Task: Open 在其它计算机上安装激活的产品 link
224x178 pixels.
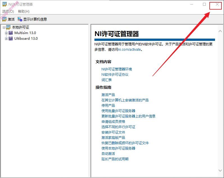Action: (125, 100)
